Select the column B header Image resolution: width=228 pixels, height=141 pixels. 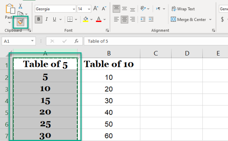[109, 53]
